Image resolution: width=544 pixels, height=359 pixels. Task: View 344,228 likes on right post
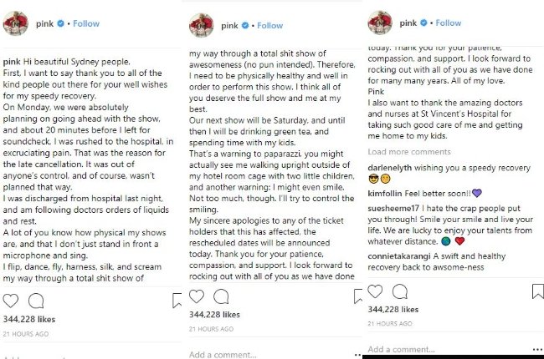[x=393, y=310]
